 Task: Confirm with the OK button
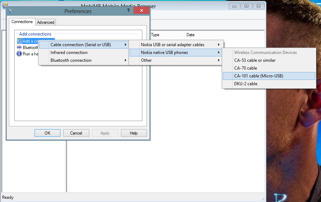[47, 133]
